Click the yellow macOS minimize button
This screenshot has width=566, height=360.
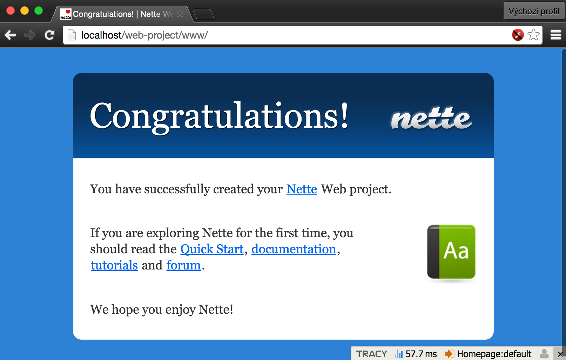point(25,11)
